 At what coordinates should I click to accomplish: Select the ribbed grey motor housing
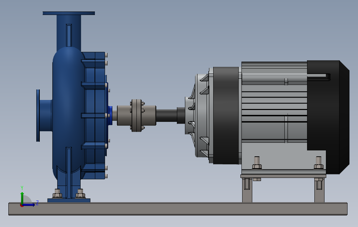[274, 103]
